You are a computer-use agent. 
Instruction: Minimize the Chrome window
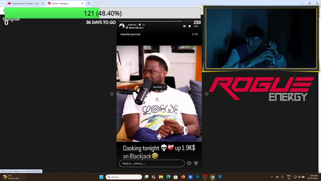coord(301,3)
